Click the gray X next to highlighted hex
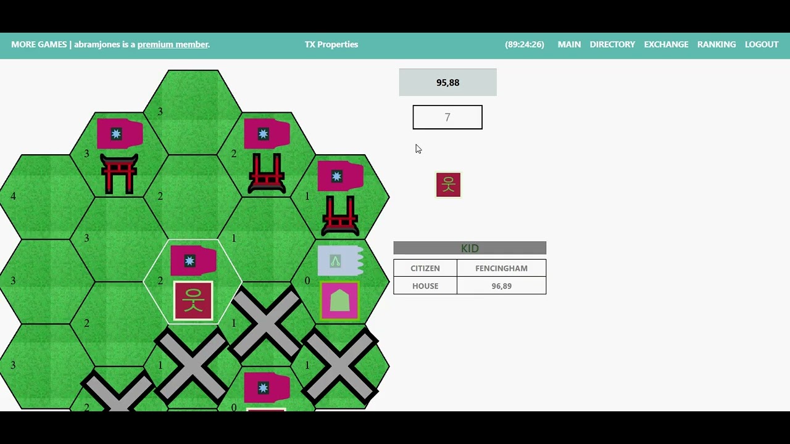 [266, 323]
